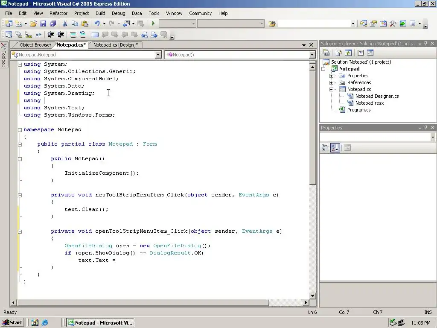Screen dimensions: 437x328
Task: Click the Display Object Member List icon
Action: point(9,35)
